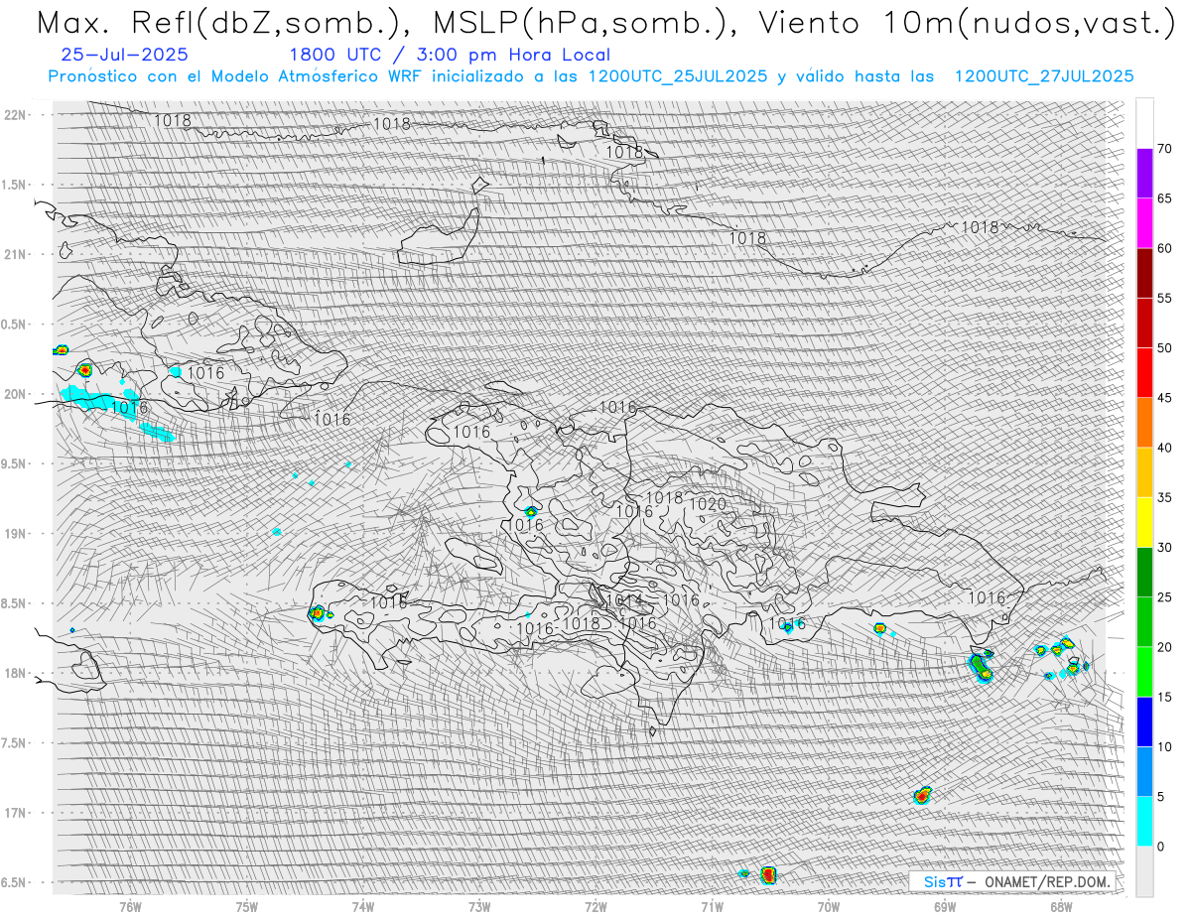Click the colorbar value '70'
1191x920 pixels.
tap(1164, 149)
